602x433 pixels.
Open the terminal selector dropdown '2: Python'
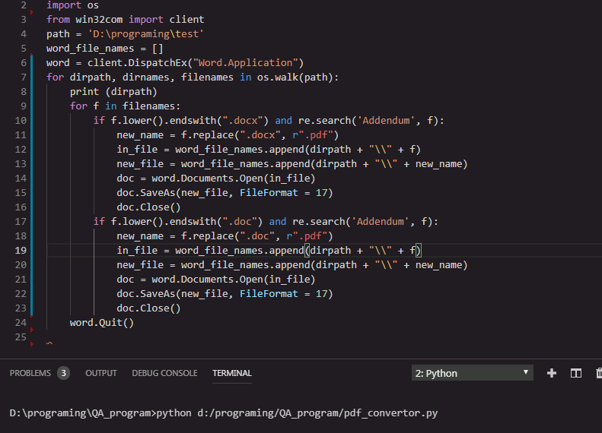click(472, 373)
